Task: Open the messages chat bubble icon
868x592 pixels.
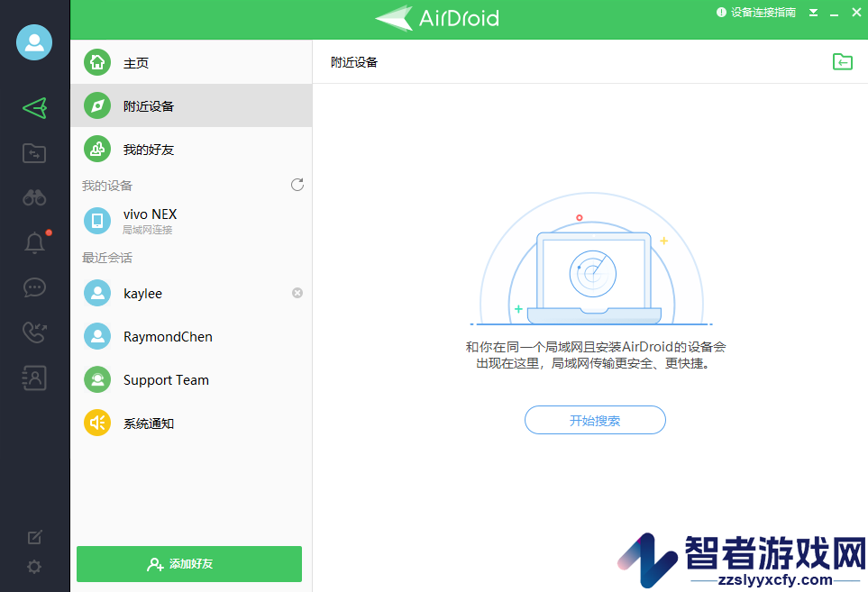Action: [34, 287]
